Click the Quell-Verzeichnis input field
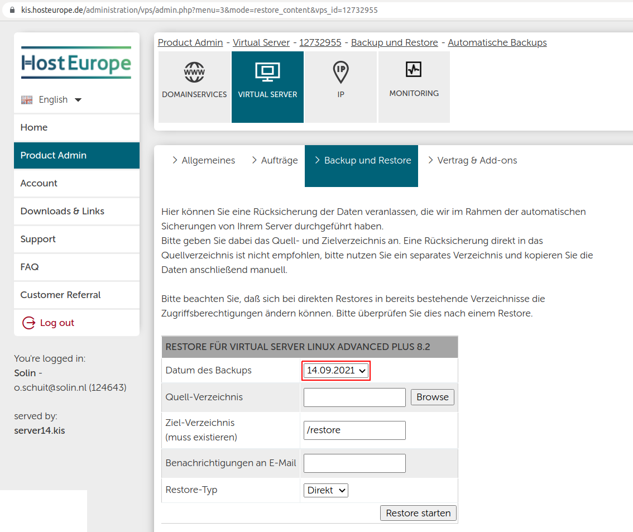 354,397
